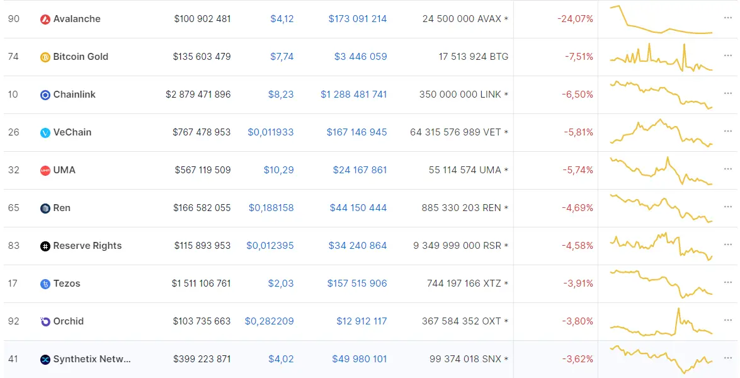Open the three-dot menu for Chainlink
Image resolution: width=740 pixels, height=378 pixels.
(728, 93)
